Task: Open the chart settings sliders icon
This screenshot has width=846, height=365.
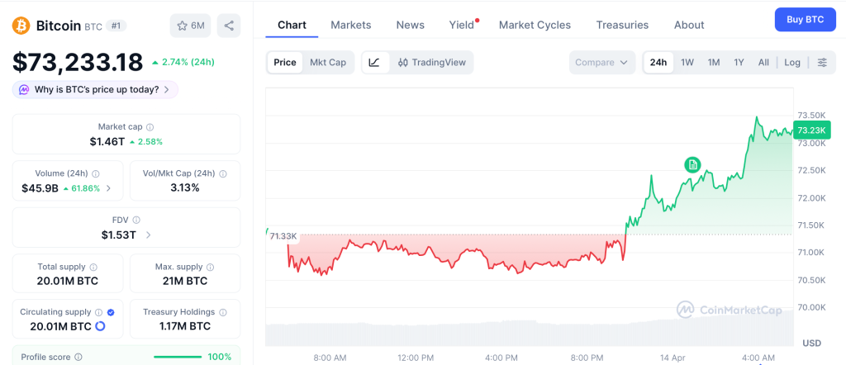Action: 822,63
